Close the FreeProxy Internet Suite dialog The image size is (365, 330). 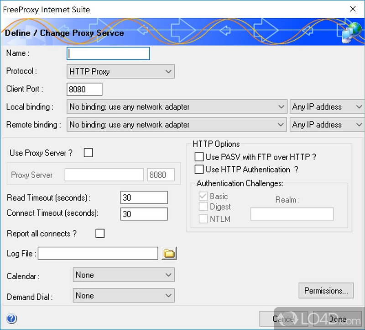[353, 9]
